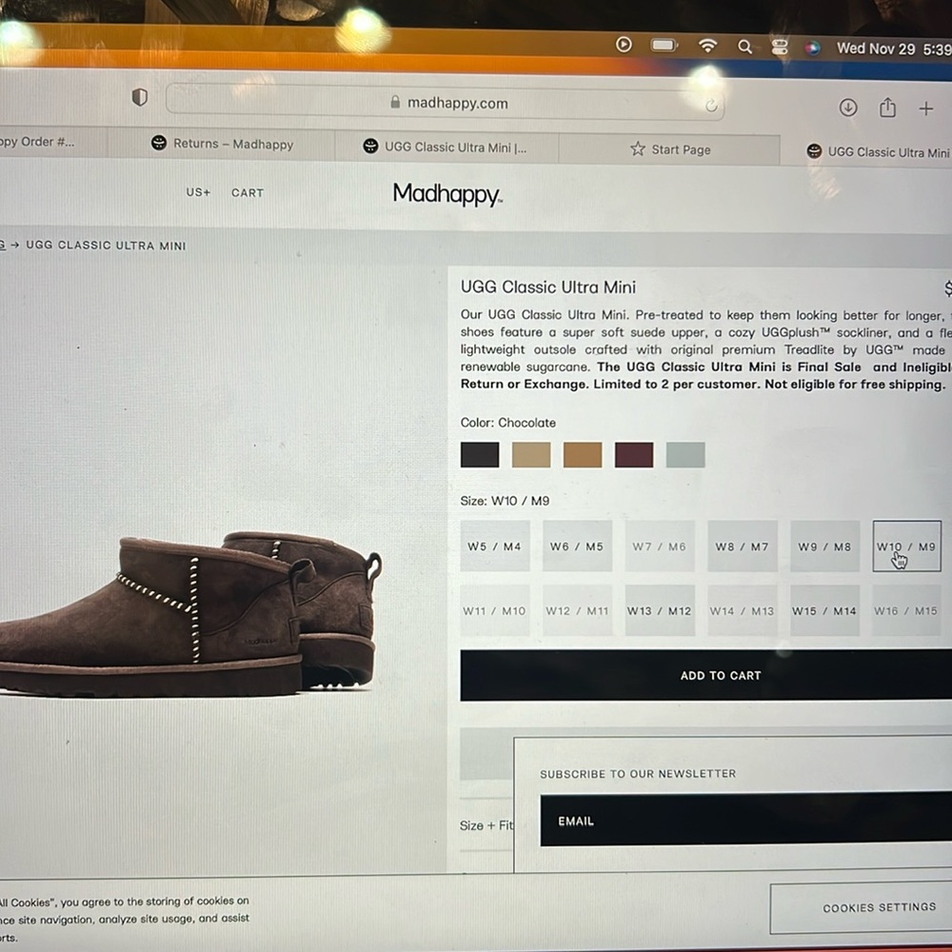Expand the Size + Fit section
952x952 pixels.
(x=486, y=825)
